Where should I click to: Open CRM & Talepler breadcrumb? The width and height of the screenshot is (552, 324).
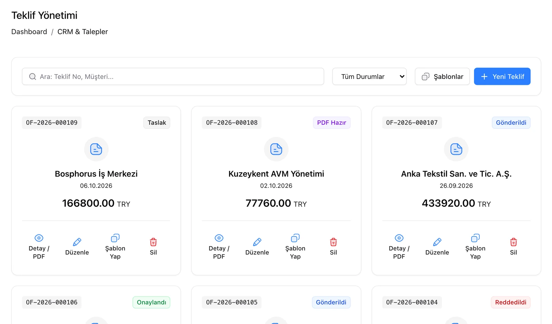tap(83, 32)
